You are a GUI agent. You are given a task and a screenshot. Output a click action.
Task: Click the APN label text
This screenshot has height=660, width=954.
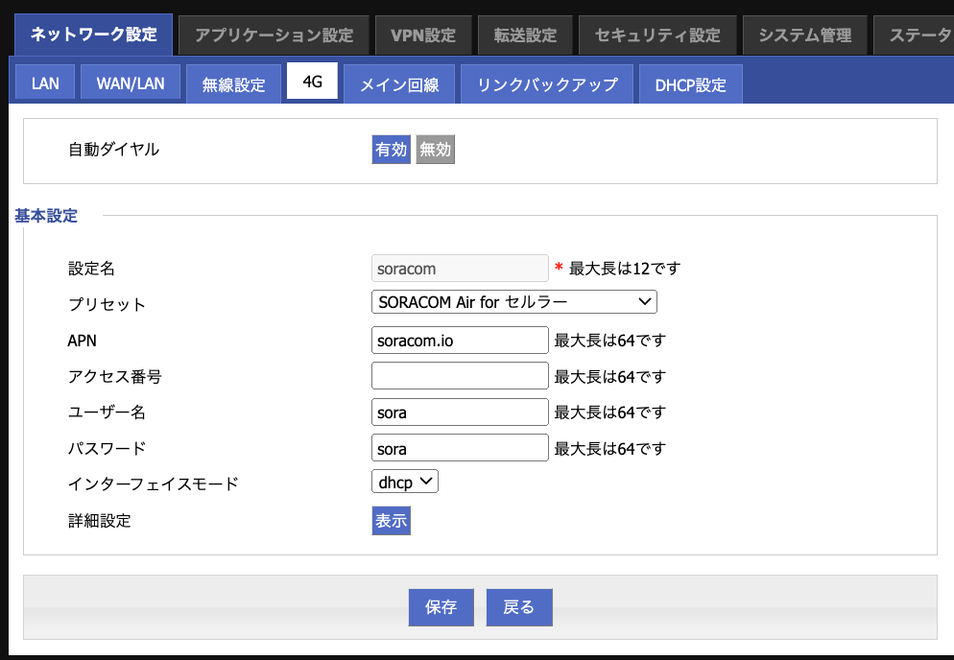[x=83, y=341]
